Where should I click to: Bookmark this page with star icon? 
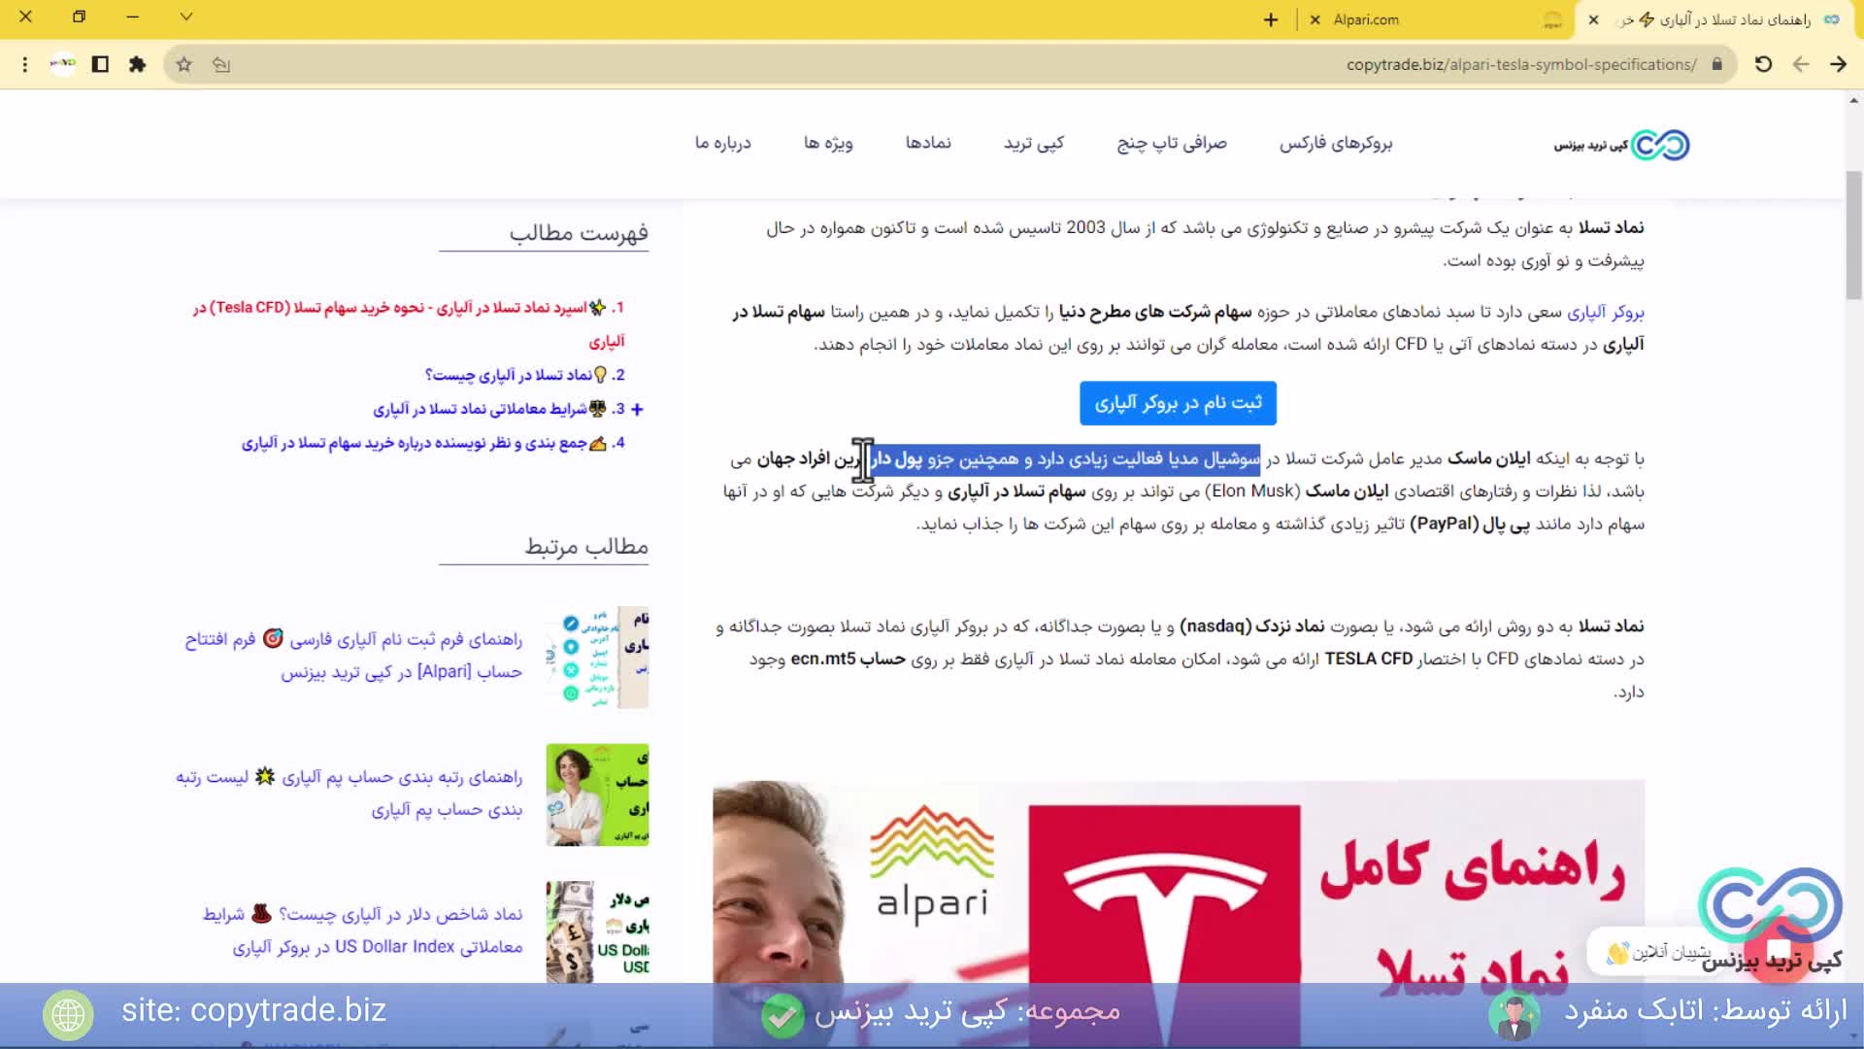[x=183, y=64]
